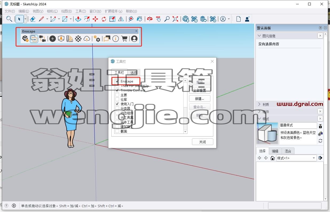This screenshot has height=212, width=330.
Task: Expand the 材质 panel
Action: 259,104
